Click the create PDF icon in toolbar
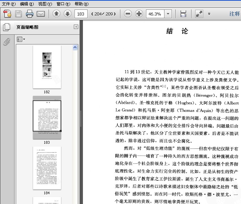Screen dimensions: 241x204 click(7, 14)
